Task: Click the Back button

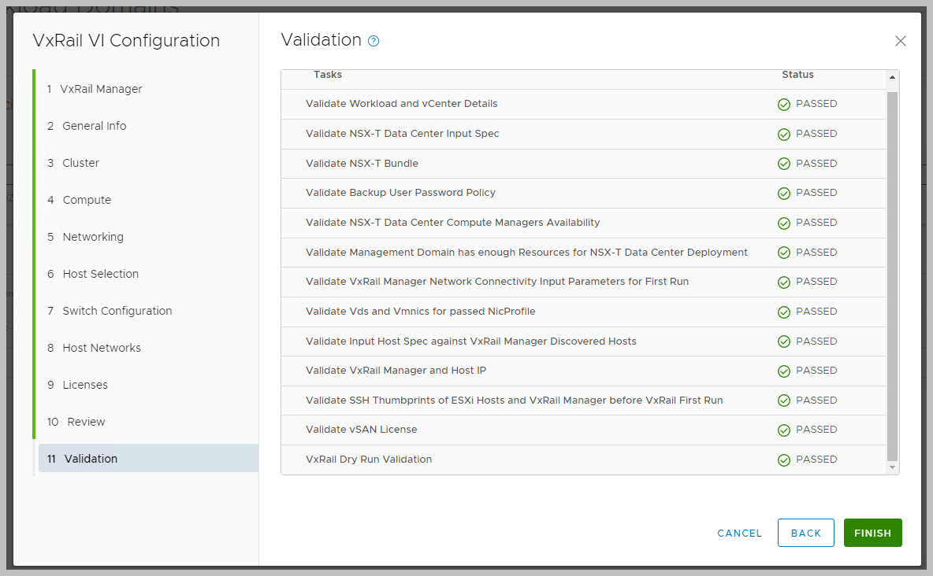Action: 805,533
